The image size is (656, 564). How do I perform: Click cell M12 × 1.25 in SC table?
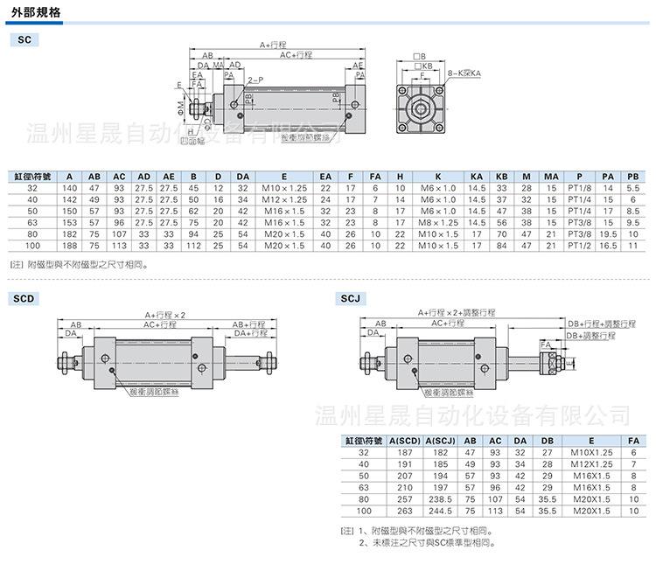[284, 199]
